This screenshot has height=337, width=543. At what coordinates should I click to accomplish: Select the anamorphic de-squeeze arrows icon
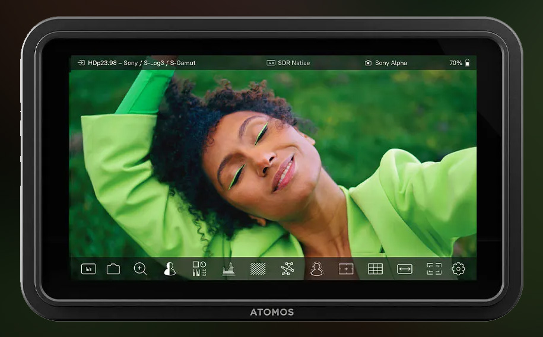[405, 269]
